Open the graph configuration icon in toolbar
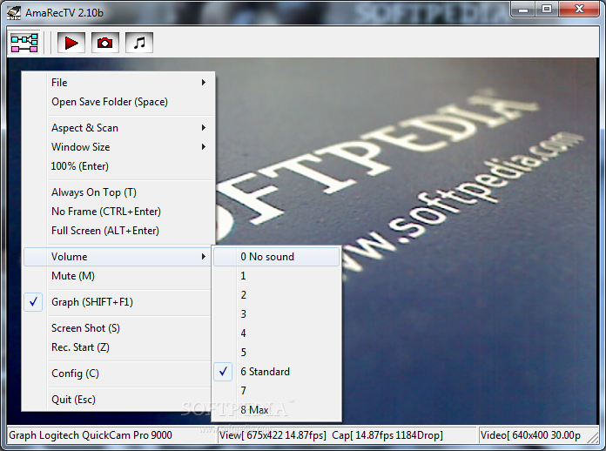Screen dimensions: 606x451 24,43
